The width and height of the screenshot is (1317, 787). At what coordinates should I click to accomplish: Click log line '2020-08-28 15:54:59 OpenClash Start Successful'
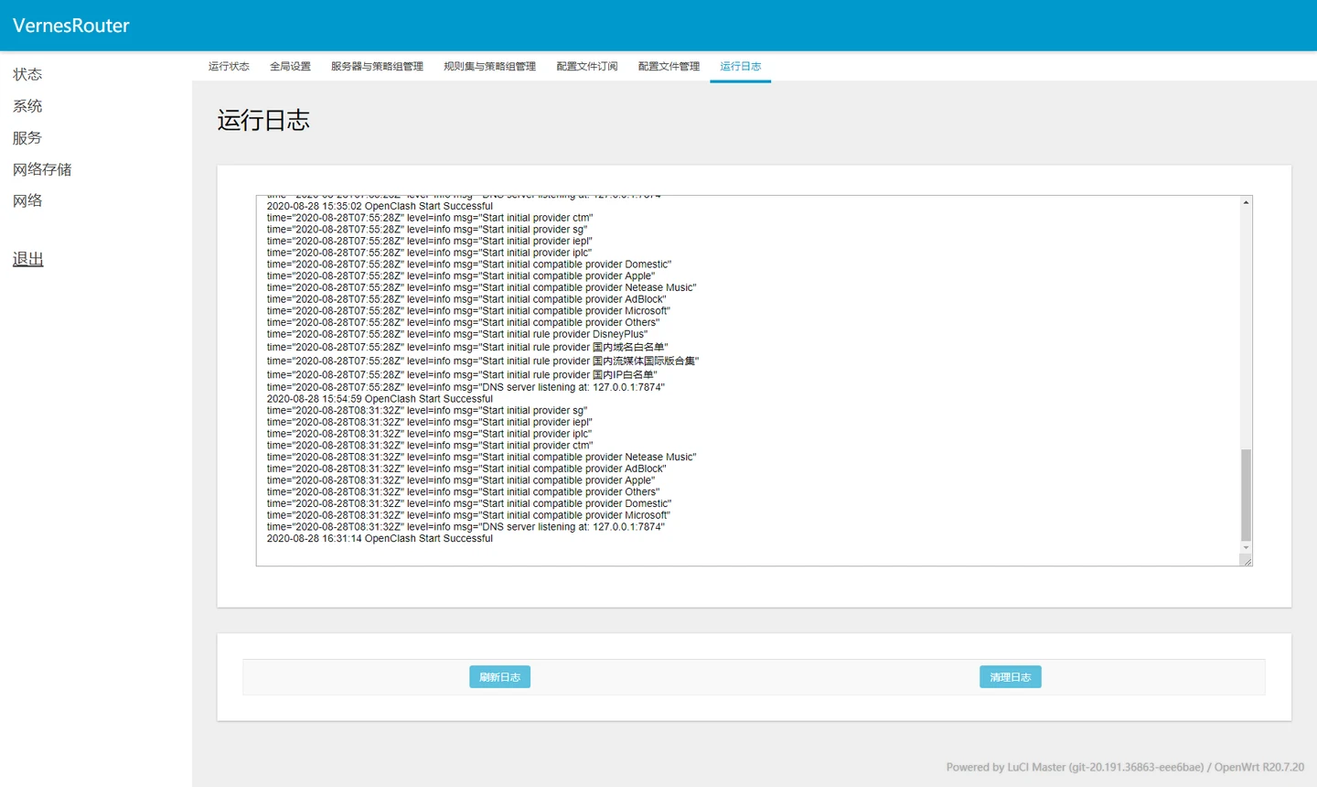(380, 399)
